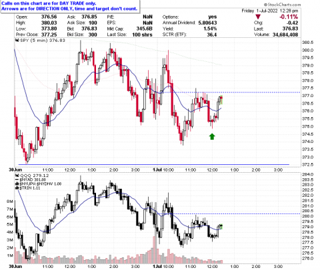Screen dimensions: 320x270
Task: Click the Ask Size value 100
Action: (93, 23)
